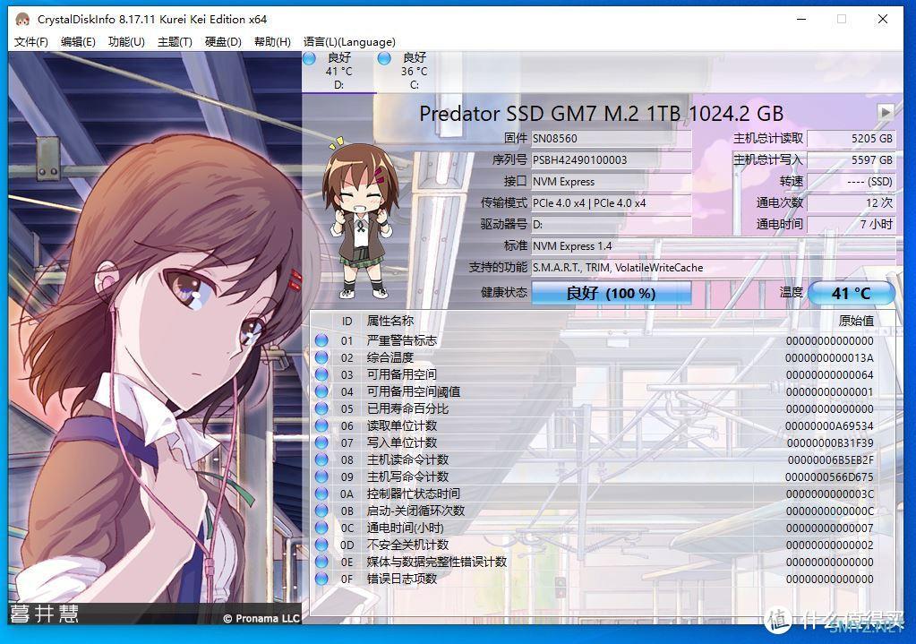Click the 传输模式 field PCIe 4.0 x4
The image size is (916, 644).
pos(611,202)
